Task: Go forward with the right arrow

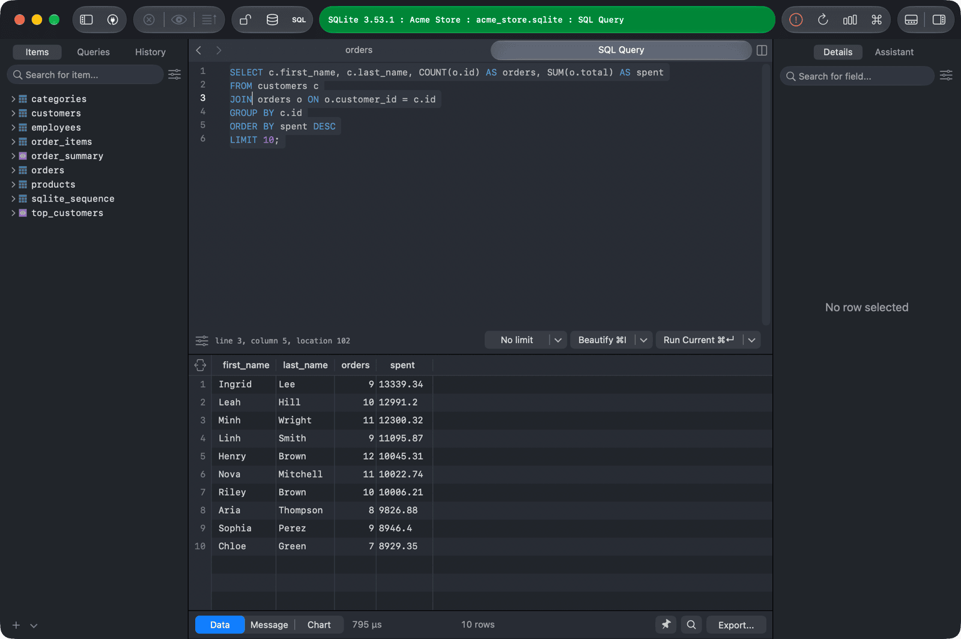Action: [219, 50]
